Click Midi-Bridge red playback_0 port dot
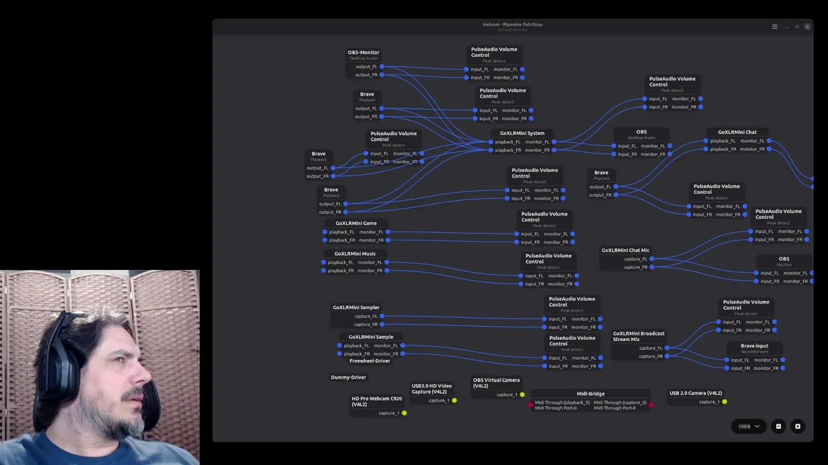828x465 pixels. pyautogui.click(x=531, y=406)
